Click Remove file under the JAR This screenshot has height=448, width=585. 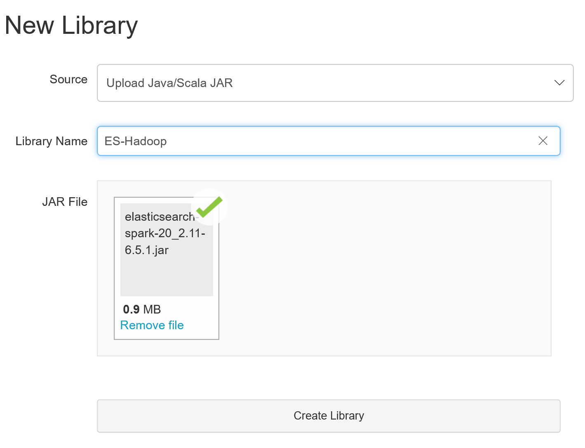click(x=152, y=325)
